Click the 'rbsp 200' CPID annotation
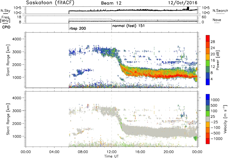The height and width of the screenshot is (158, 228). point(78,28)
